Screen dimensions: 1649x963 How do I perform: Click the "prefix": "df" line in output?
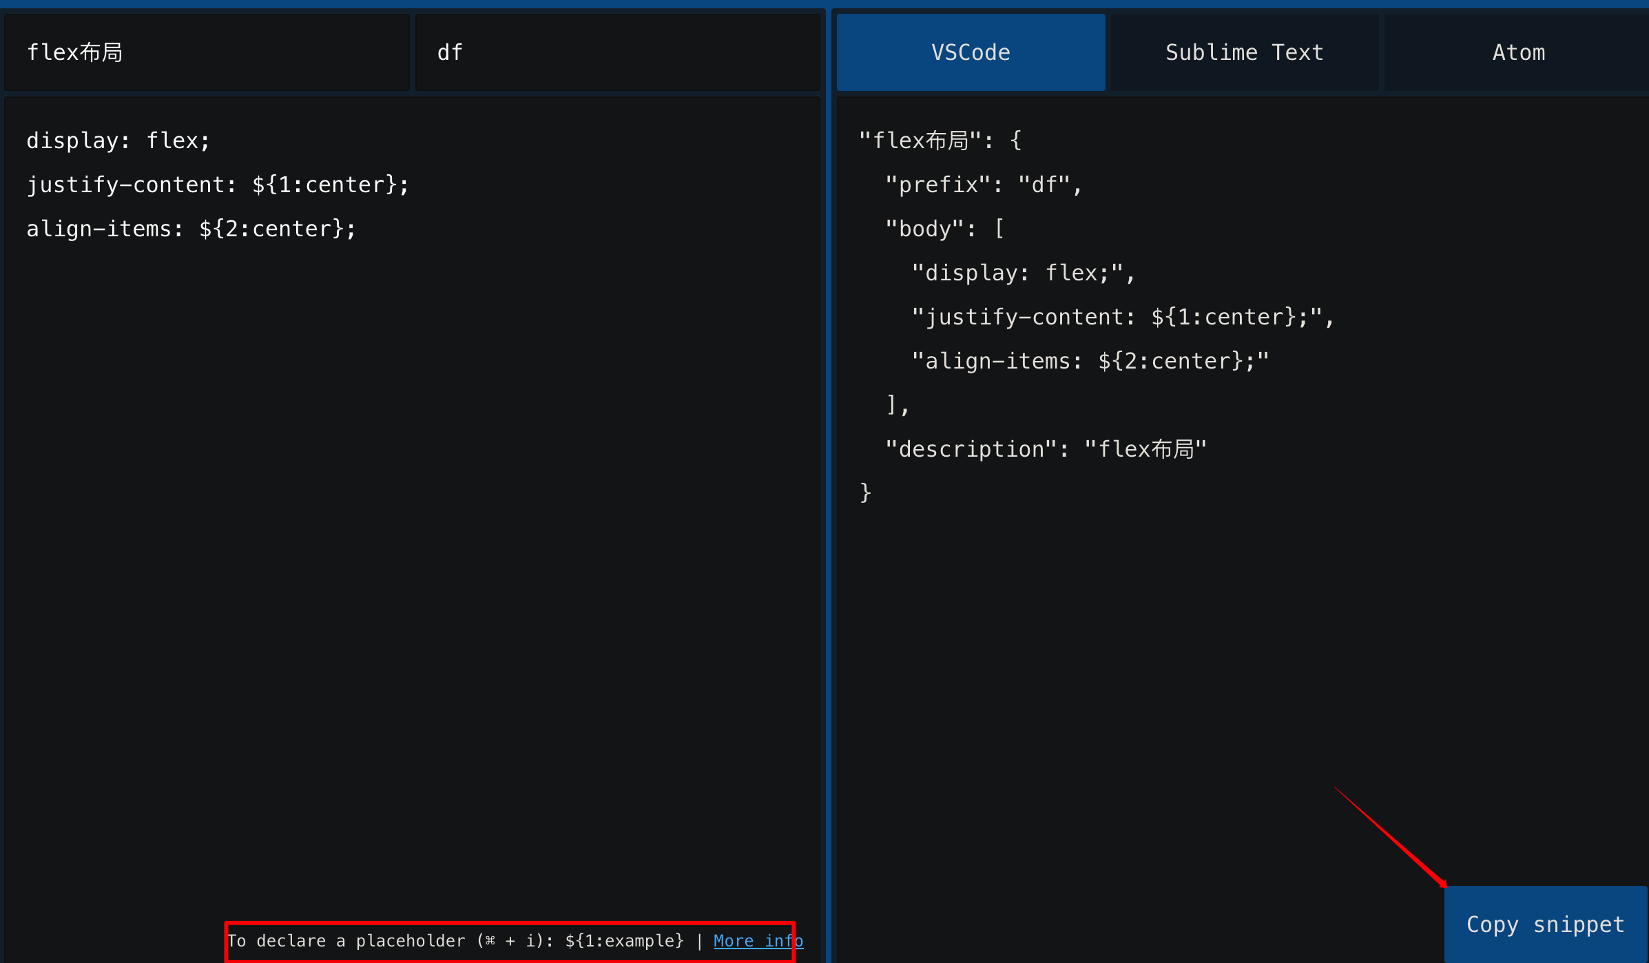pos(984,185)
